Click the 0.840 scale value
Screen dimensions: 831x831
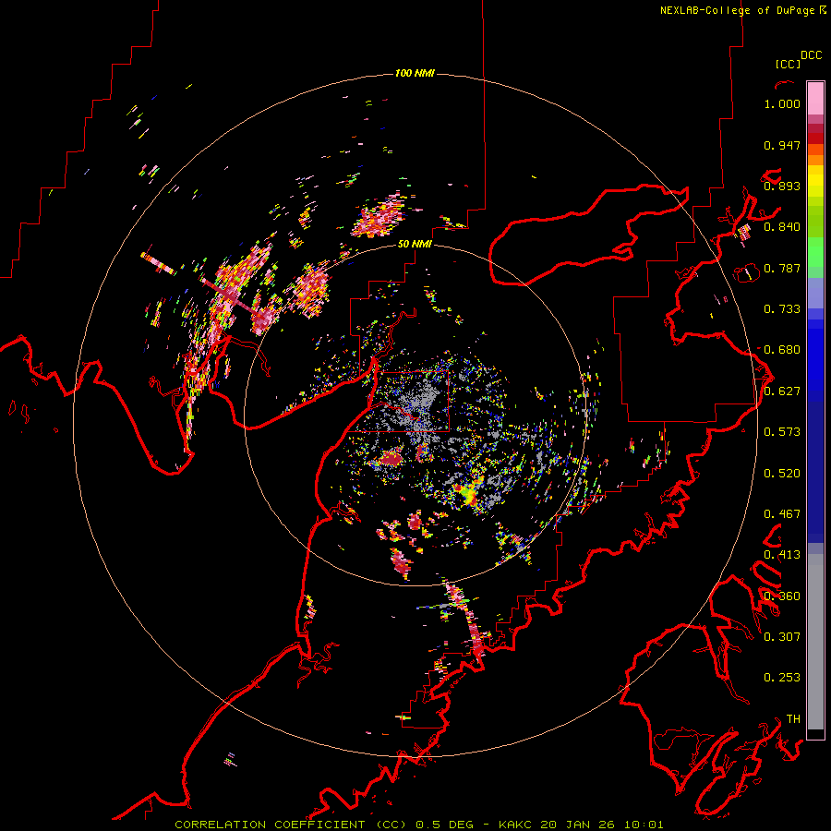tap(782, 227)
